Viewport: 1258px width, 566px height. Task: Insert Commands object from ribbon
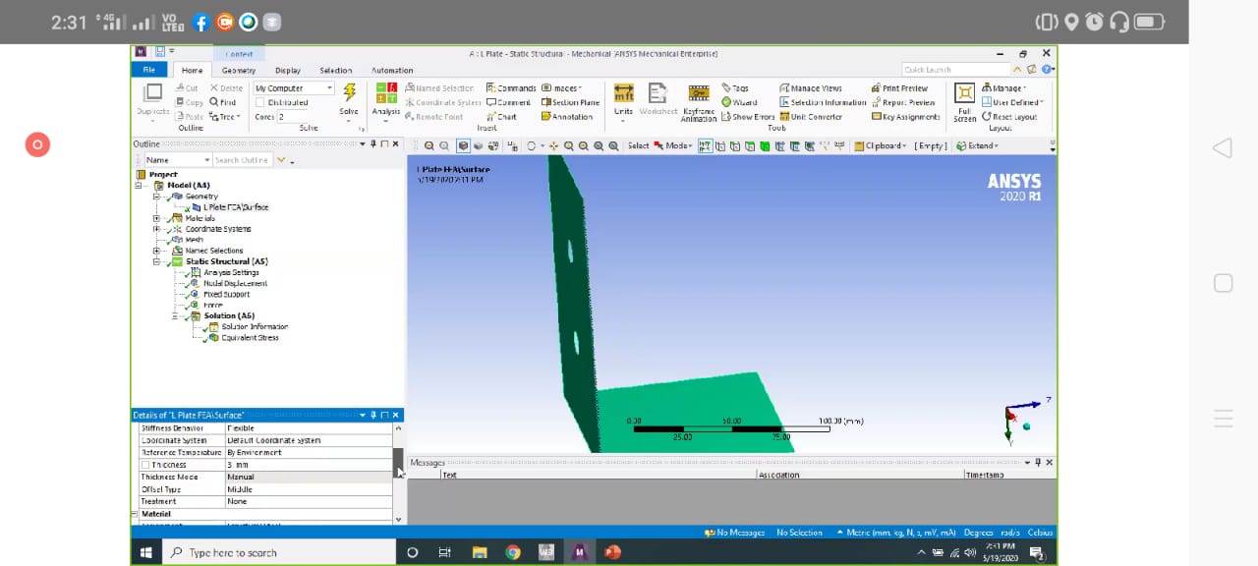[511, 88]
